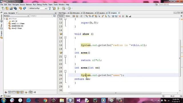This screenshot has width=183, height=103.
Task: Switch to the Shape.java tab
Action: tap(89, 13)
